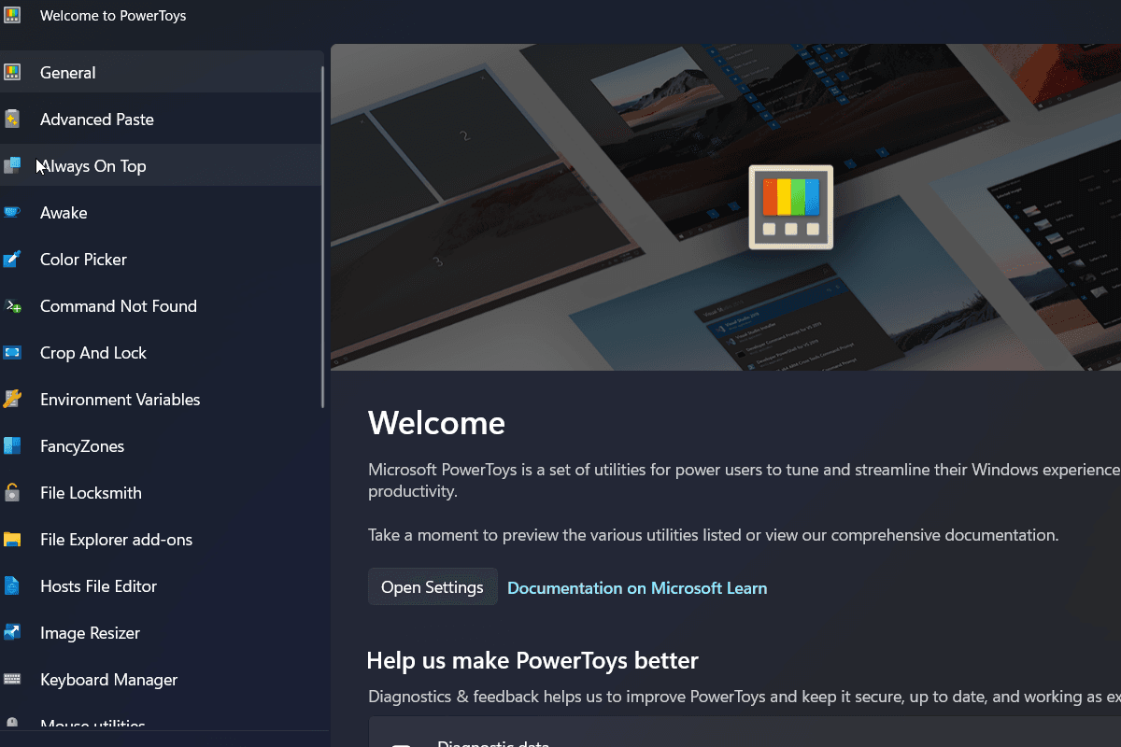Screen dimensions: 1121x747
Task: Open the Color Picker page
Action: [x=161, y=259]
